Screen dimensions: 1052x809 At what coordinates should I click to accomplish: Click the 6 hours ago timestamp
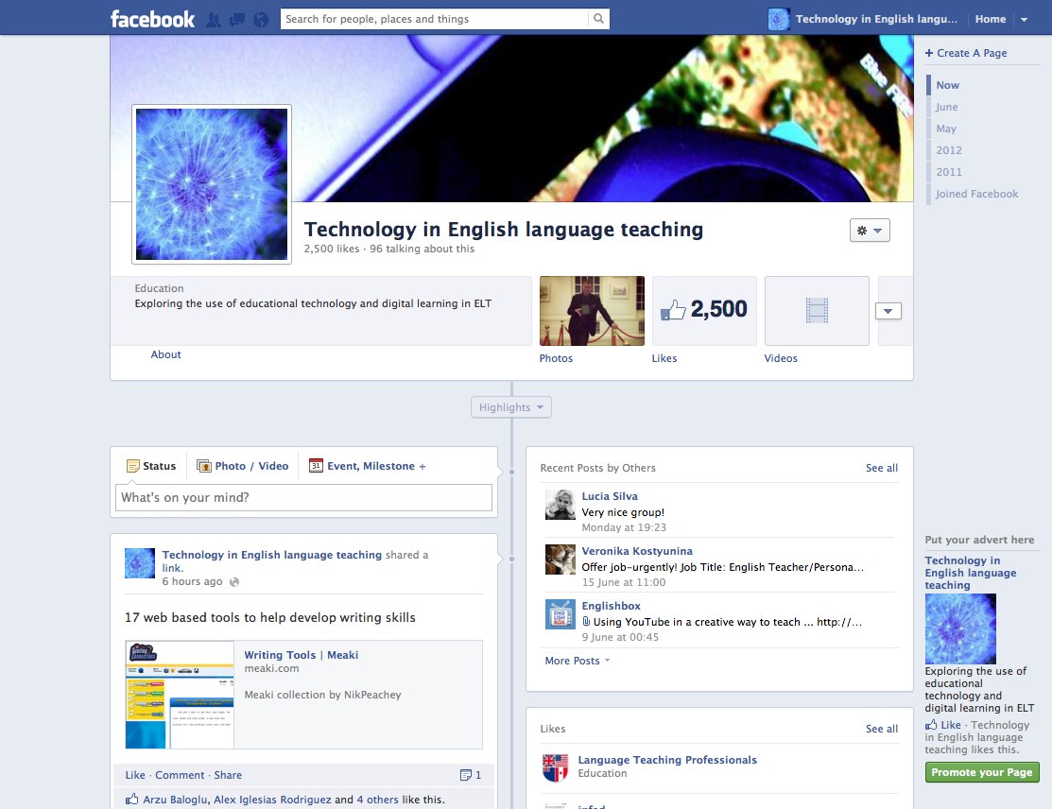pyautogui.click(x=192, y=581)
